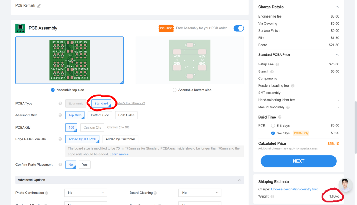Set Confirm Parts Placement to No

click(71, 165)
